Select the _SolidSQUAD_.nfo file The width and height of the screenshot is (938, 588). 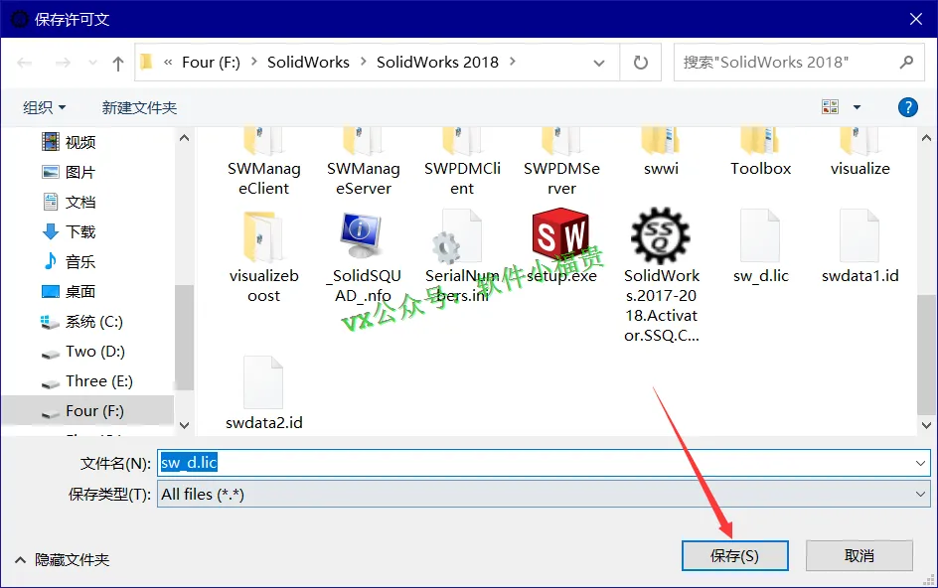coord(363,256)
